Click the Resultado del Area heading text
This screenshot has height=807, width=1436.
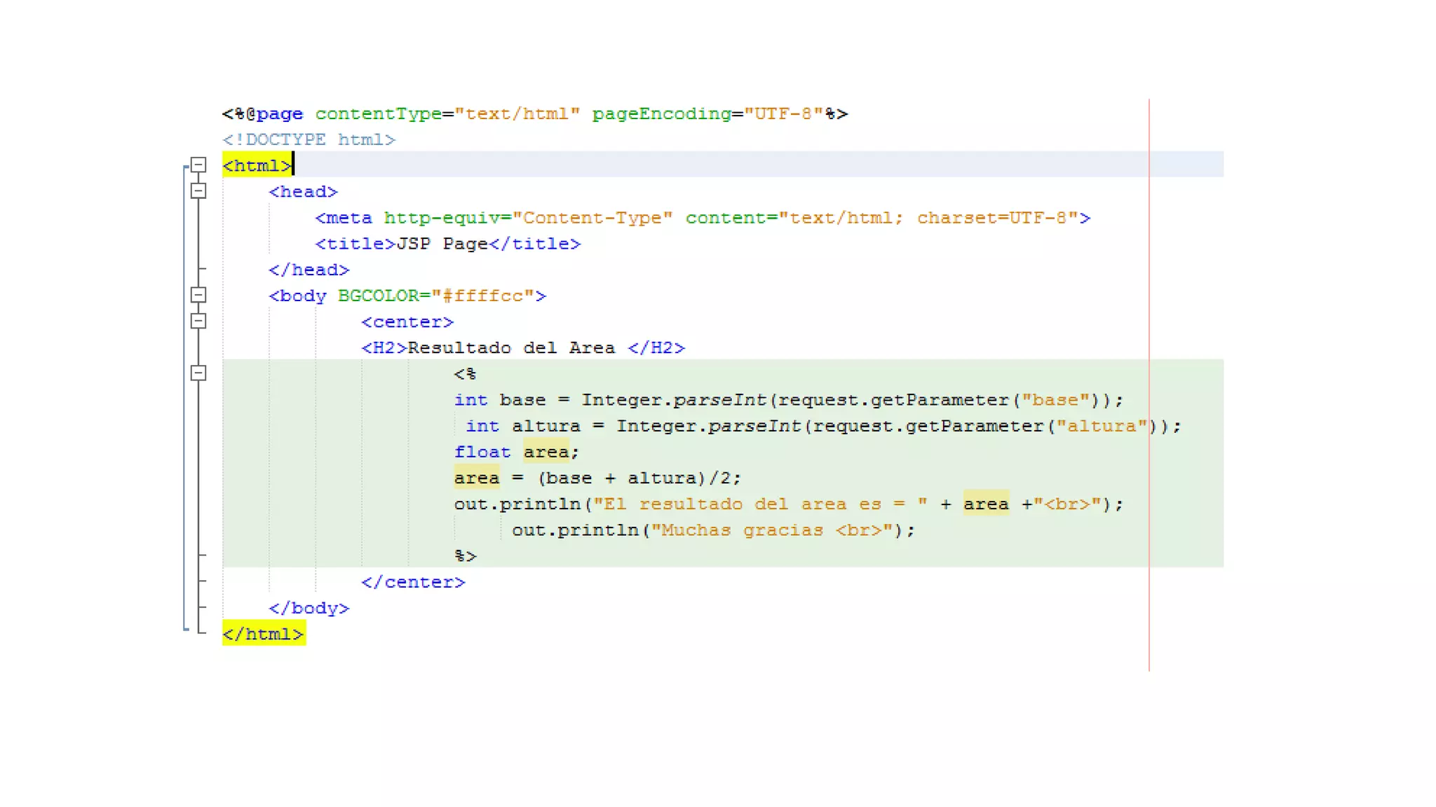tap(511, 347)
